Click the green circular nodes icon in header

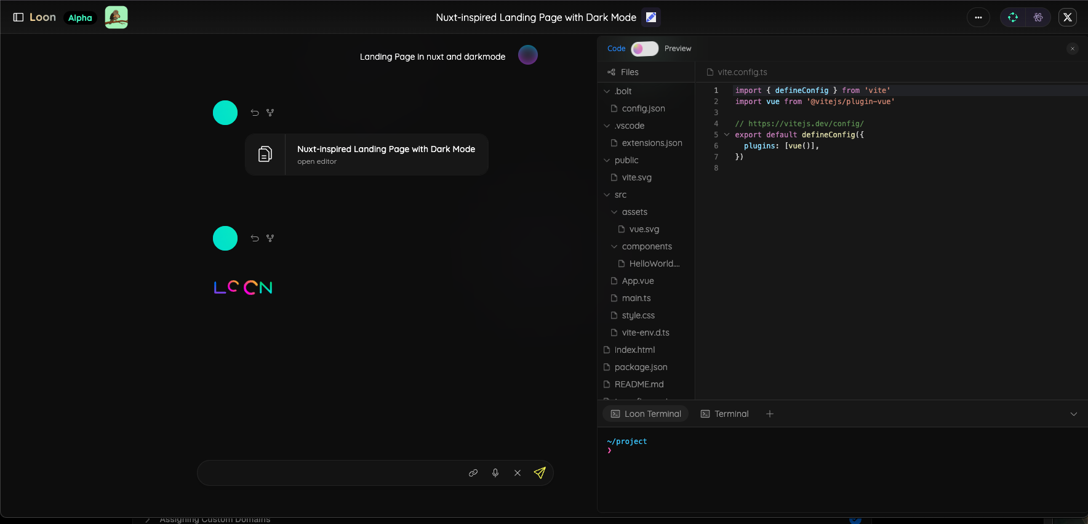coord(1013,17)
